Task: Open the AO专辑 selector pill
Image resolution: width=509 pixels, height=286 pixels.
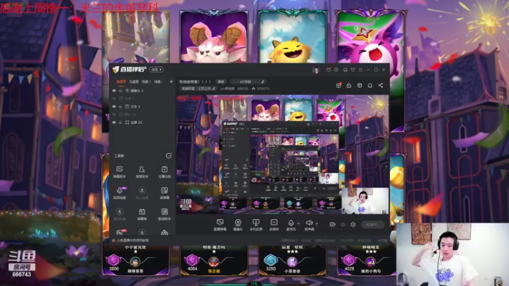Action: pos(248,82)
